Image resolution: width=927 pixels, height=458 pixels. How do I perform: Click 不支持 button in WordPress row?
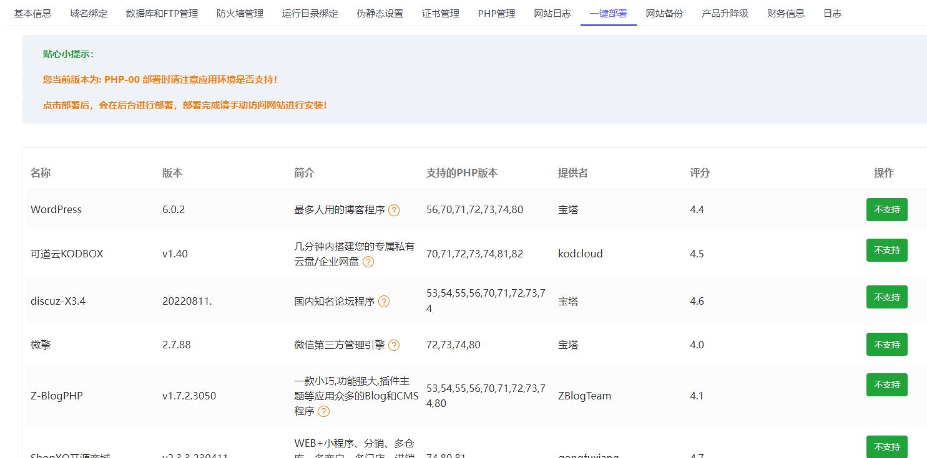tap(886, 209)
